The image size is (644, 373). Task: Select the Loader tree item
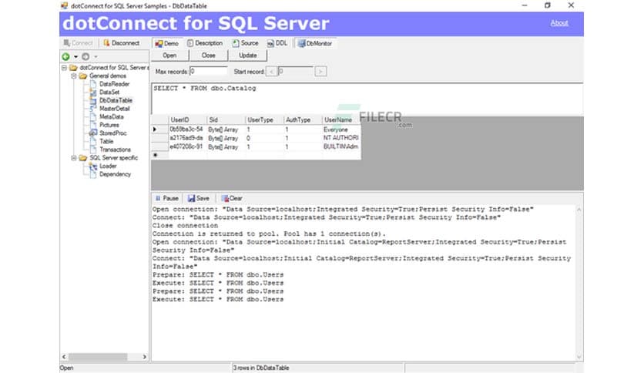click(x=108, y=166)
